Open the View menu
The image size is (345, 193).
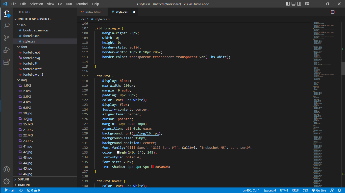coord(51,4)
